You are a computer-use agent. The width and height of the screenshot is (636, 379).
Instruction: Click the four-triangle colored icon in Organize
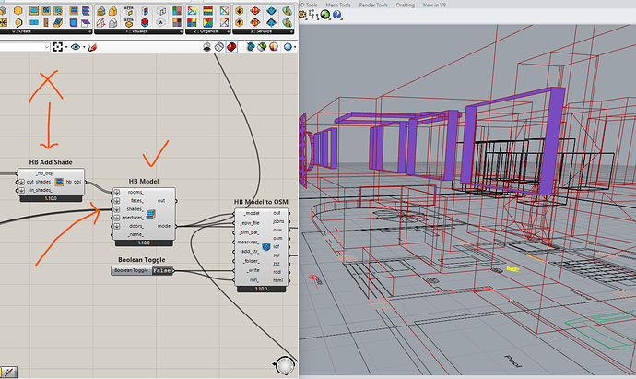point(208,22)
